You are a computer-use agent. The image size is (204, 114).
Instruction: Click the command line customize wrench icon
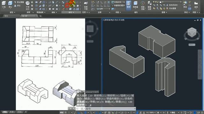[x=74, y=109]
